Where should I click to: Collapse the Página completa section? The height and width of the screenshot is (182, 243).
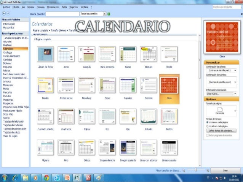pos(35,39)
